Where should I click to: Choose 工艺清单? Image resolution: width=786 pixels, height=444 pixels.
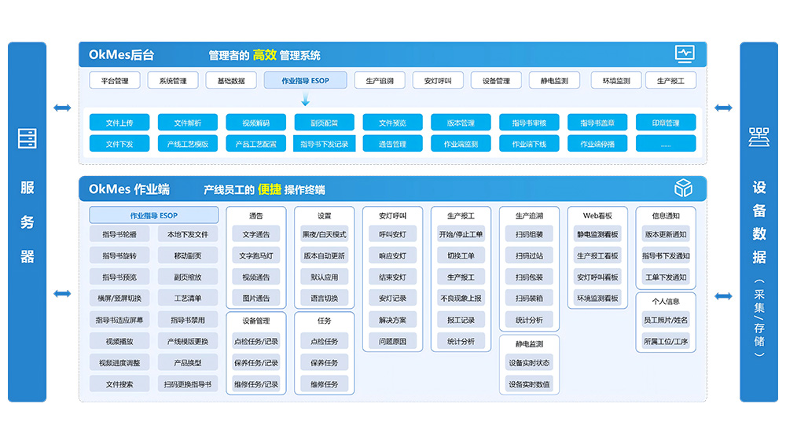[188, 298]
